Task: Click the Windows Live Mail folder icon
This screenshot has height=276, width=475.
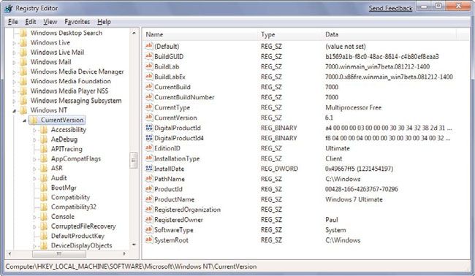Action: pos(23,53)
